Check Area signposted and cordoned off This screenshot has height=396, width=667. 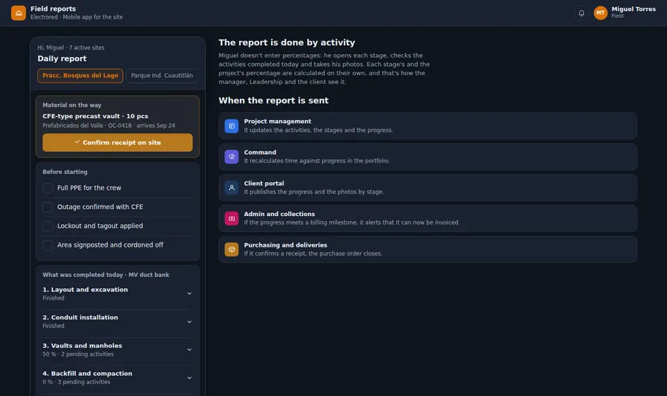point(48,245)
